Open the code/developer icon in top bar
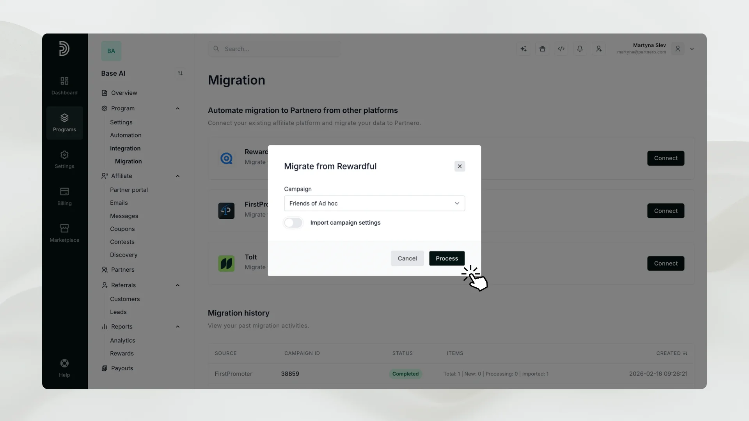The width and height of the screenshot is (749, 421). click(561, 49)
